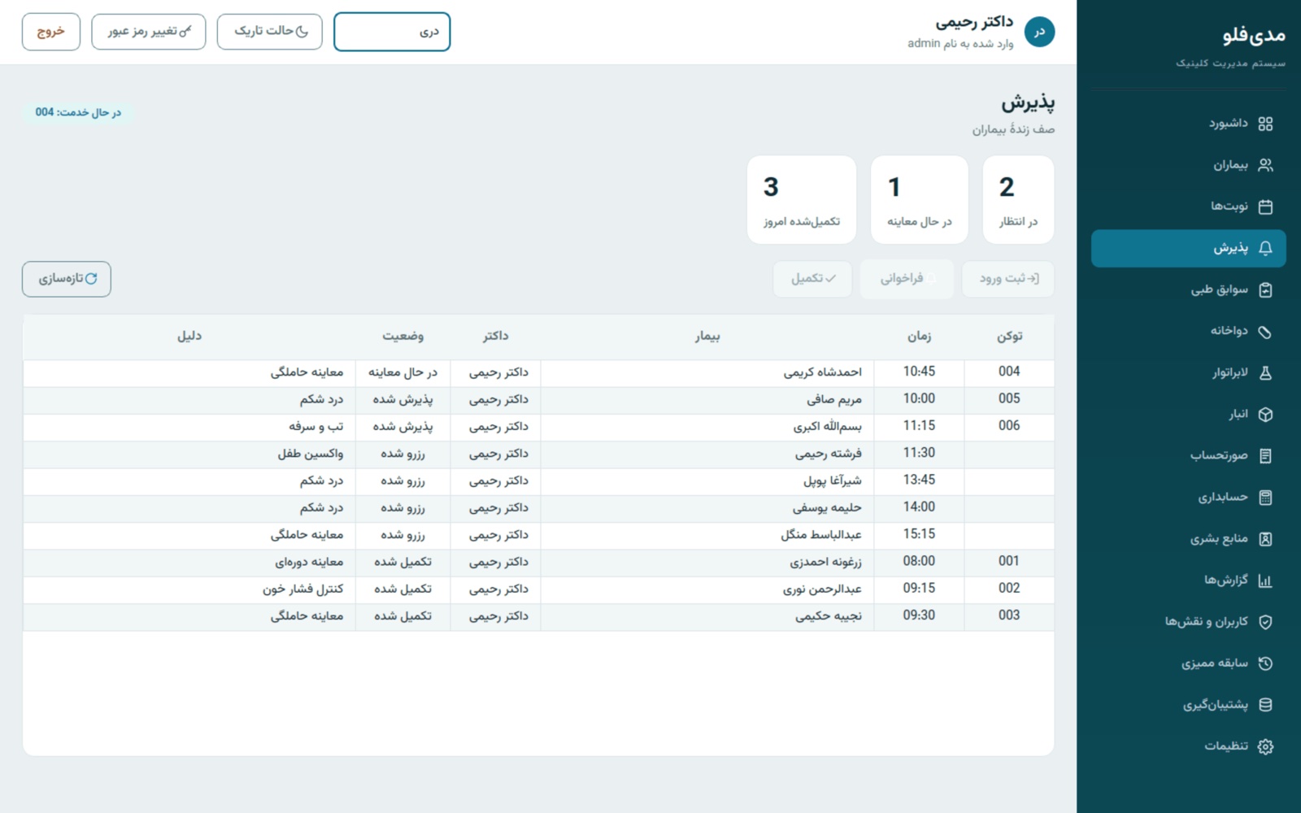This screenshot has width=1301, height=813.
Task: Open the language selector showing دری
Action: (x=392, y=32)
